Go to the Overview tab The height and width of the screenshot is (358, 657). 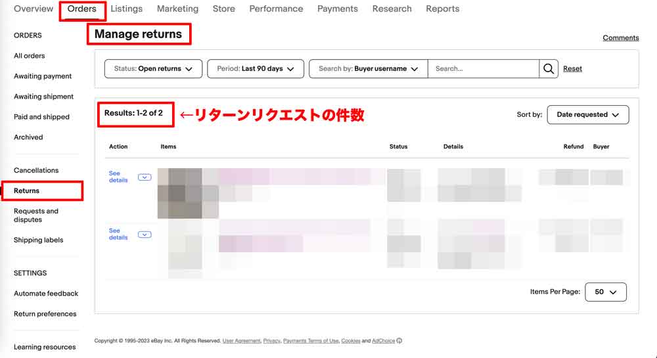(34, 9)
